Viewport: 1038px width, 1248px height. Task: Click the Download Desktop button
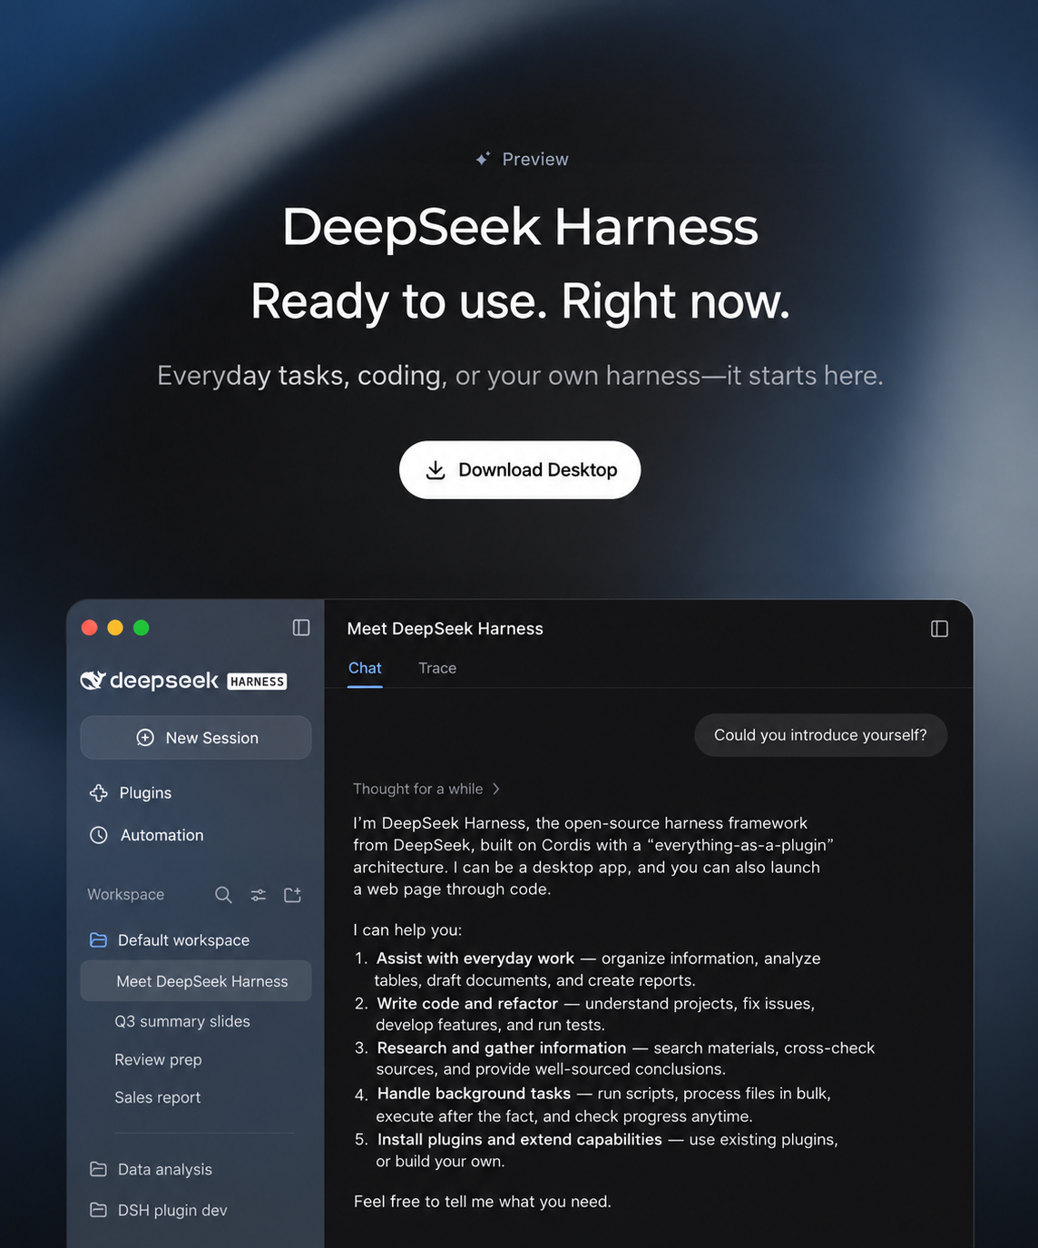click(x=520, y=470)
